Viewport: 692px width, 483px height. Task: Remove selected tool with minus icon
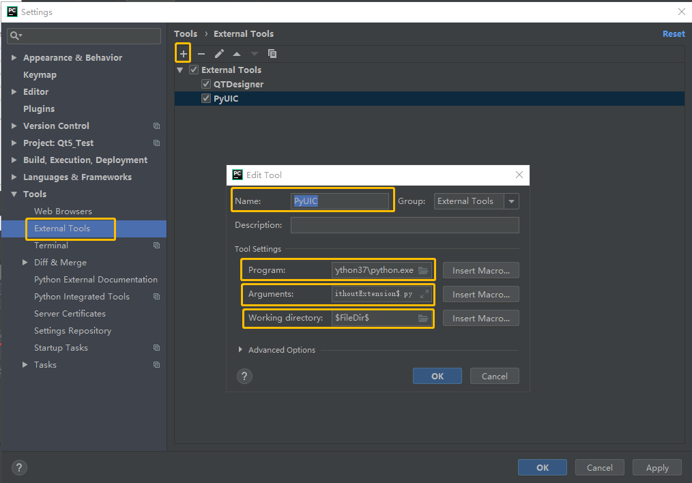[201, 54]
